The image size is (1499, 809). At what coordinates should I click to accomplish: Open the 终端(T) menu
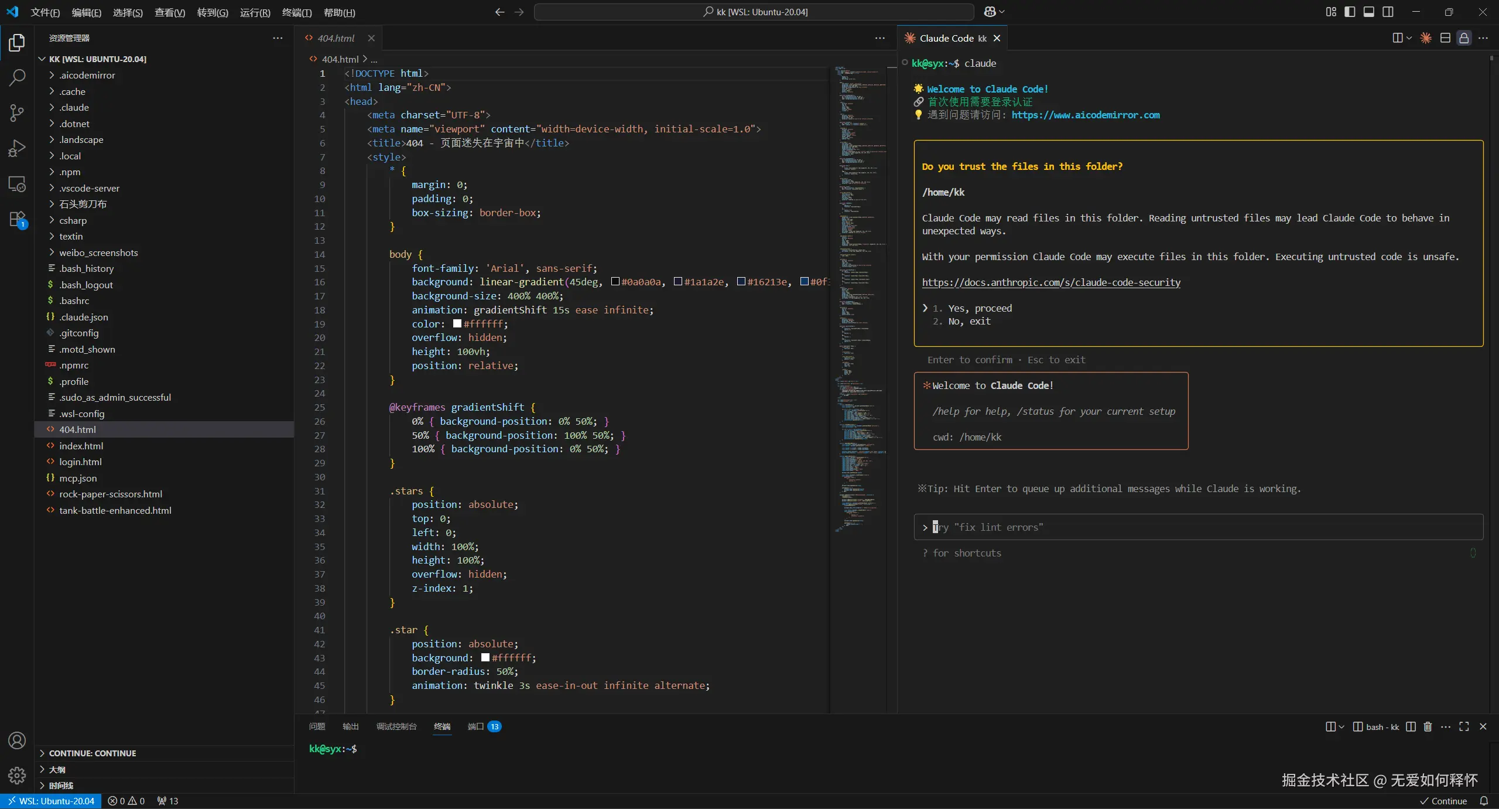[296, 12]
